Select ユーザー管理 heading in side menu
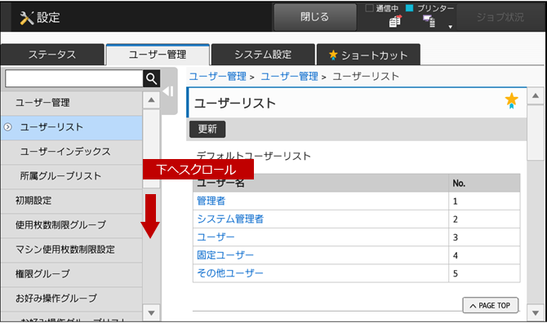 (72, 103)
